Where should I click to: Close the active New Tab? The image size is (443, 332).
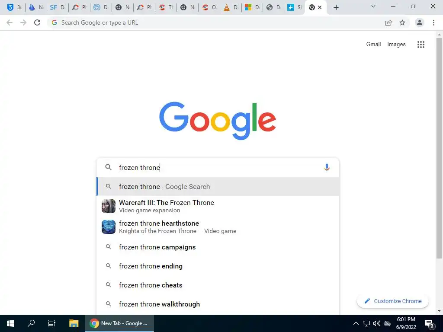click(x=320, y=8)
